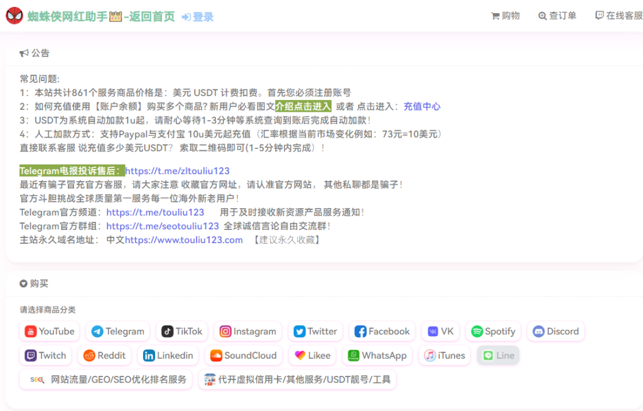Select the Spotify logo icon
643x411 pixels.
pos(477,331)
